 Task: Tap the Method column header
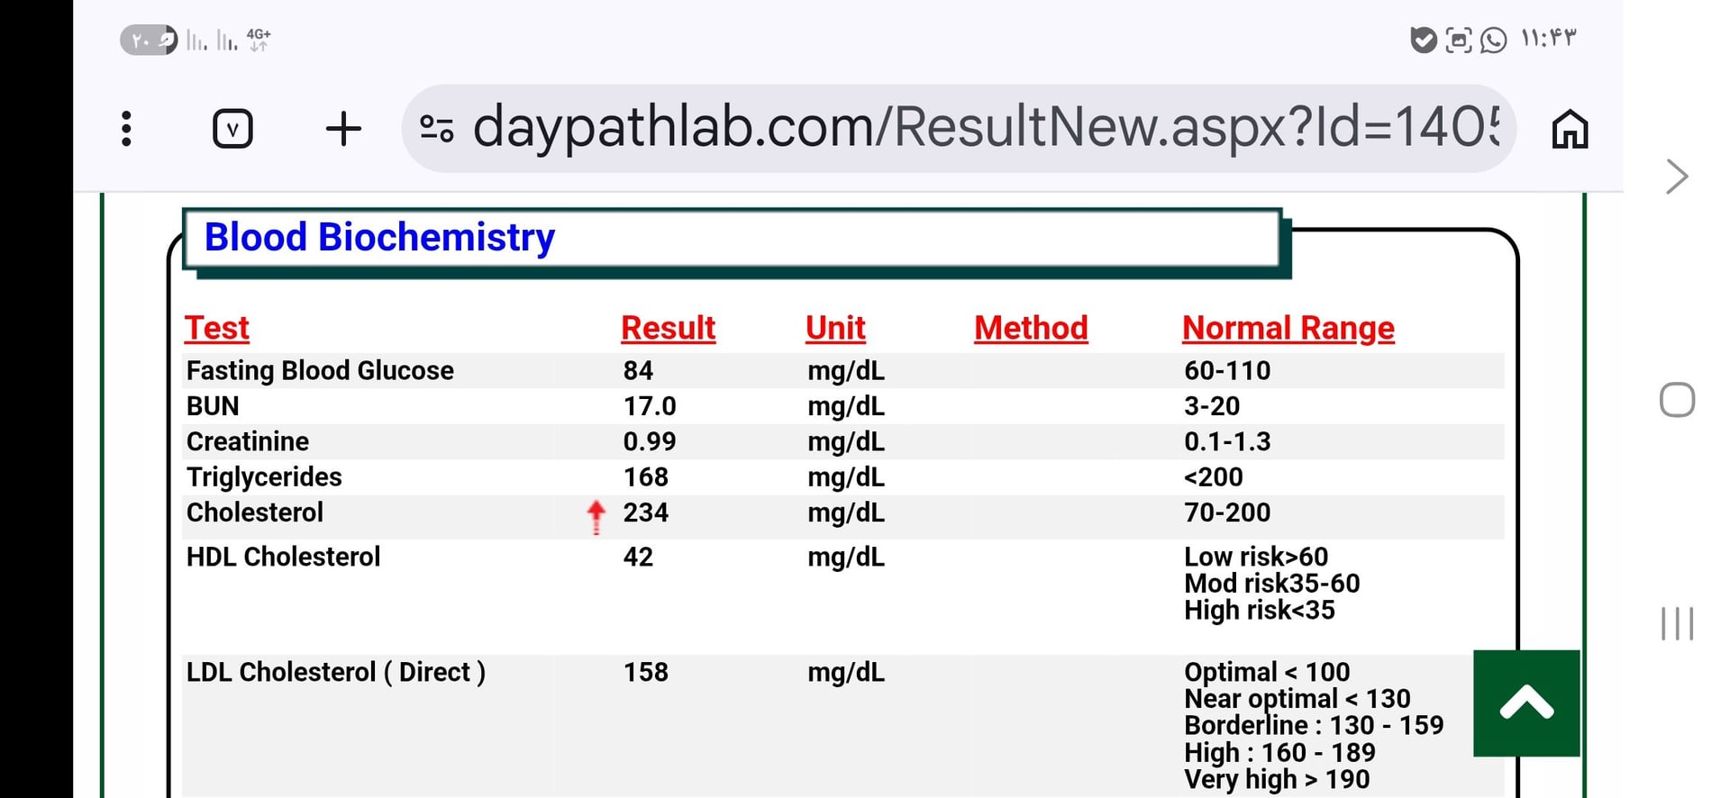(1031, 328)
